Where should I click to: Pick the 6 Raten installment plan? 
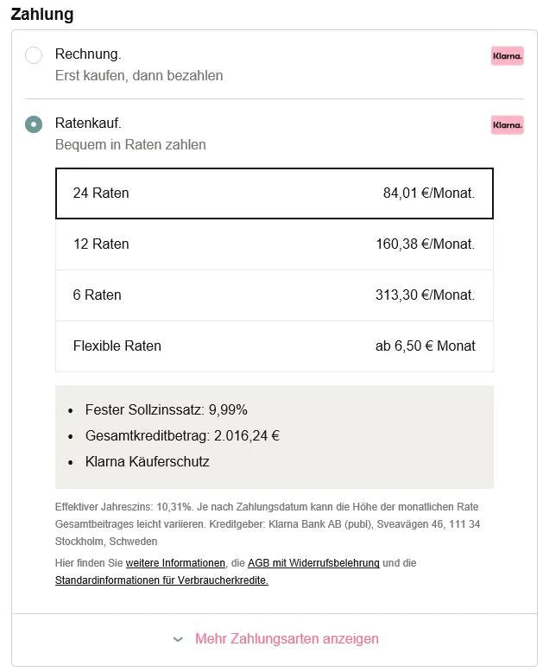click(274, 295)
